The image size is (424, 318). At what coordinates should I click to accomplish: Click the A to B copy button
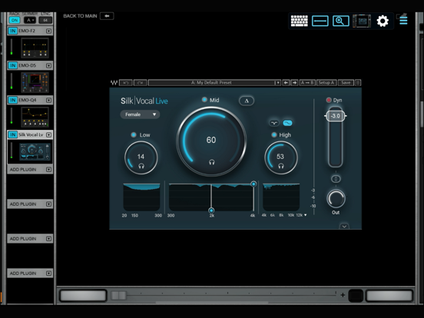(307, 83)
